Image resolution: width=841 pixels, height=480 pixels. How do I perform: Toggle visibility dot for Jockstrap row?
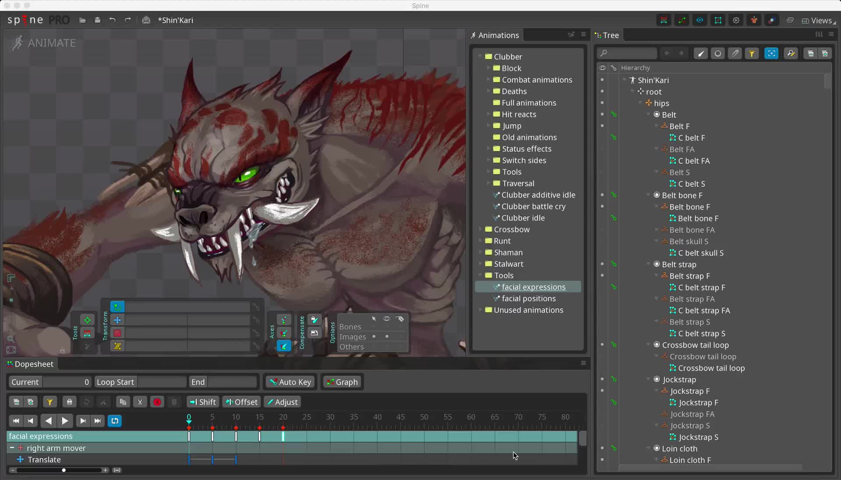click(x=602, y=379)
